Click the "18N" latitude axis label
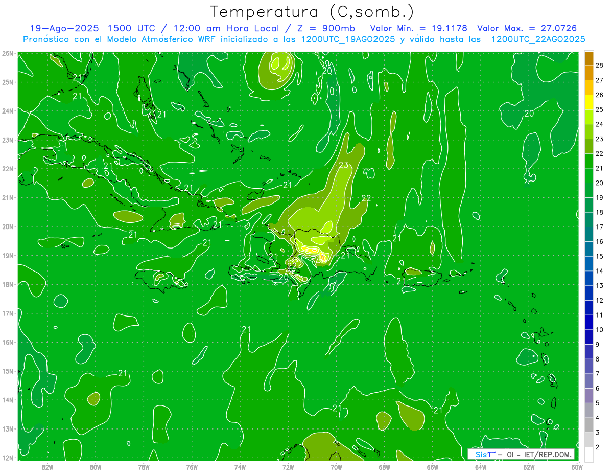The image size is (613, 474). click(x=8, y=284)
